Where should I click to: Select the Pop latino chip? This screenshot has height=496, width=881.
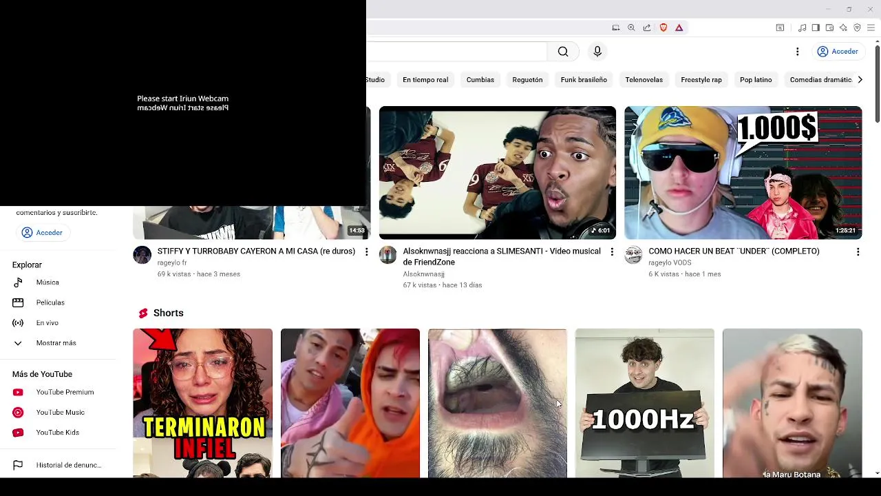click(756, 80)
